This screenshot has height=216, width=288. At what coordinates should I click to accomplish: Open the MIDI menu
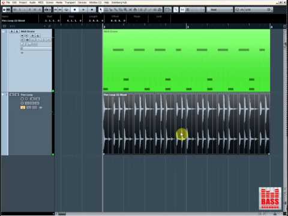(x=41, y=2)
